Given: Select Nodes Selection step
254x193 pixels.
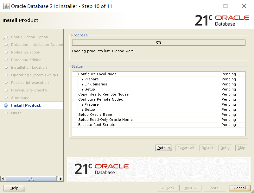Looking at the screenshot, I should (26, 52).
